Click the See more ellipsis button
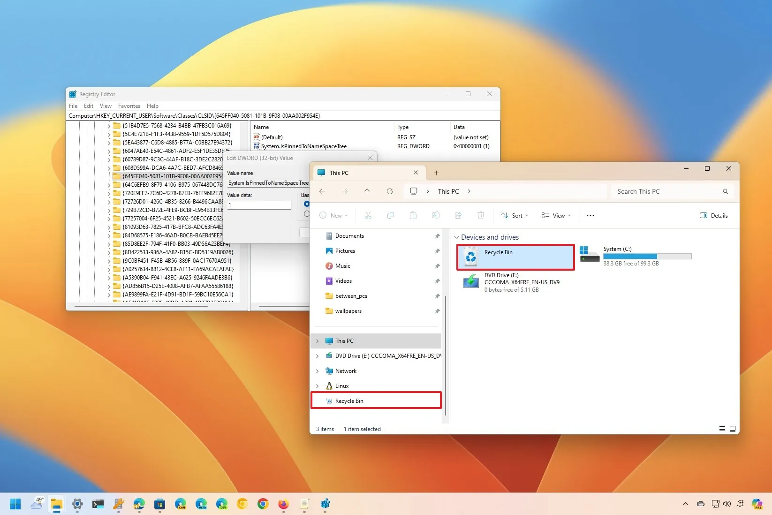 pyautogui.click(x=590, y=215)
